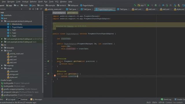Image resolution: width=185 pixels, height=104 pixels.
Task: Switch to Tab2.java editor tab
Action: pos(87,9)
